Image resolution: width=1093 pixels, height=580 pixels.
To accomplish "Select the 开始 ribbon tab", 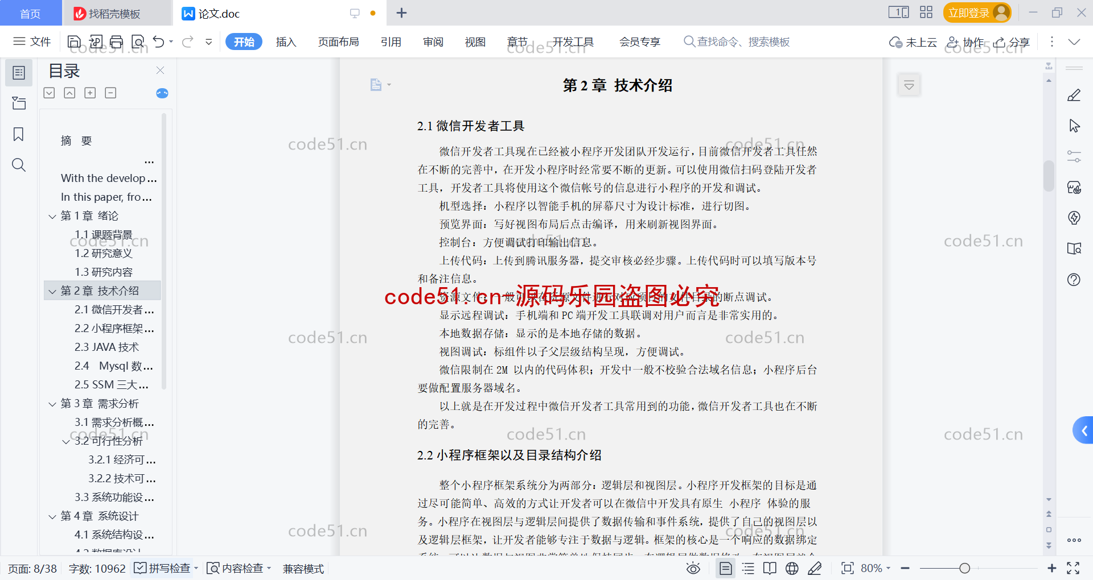I will tap(244, 42).
